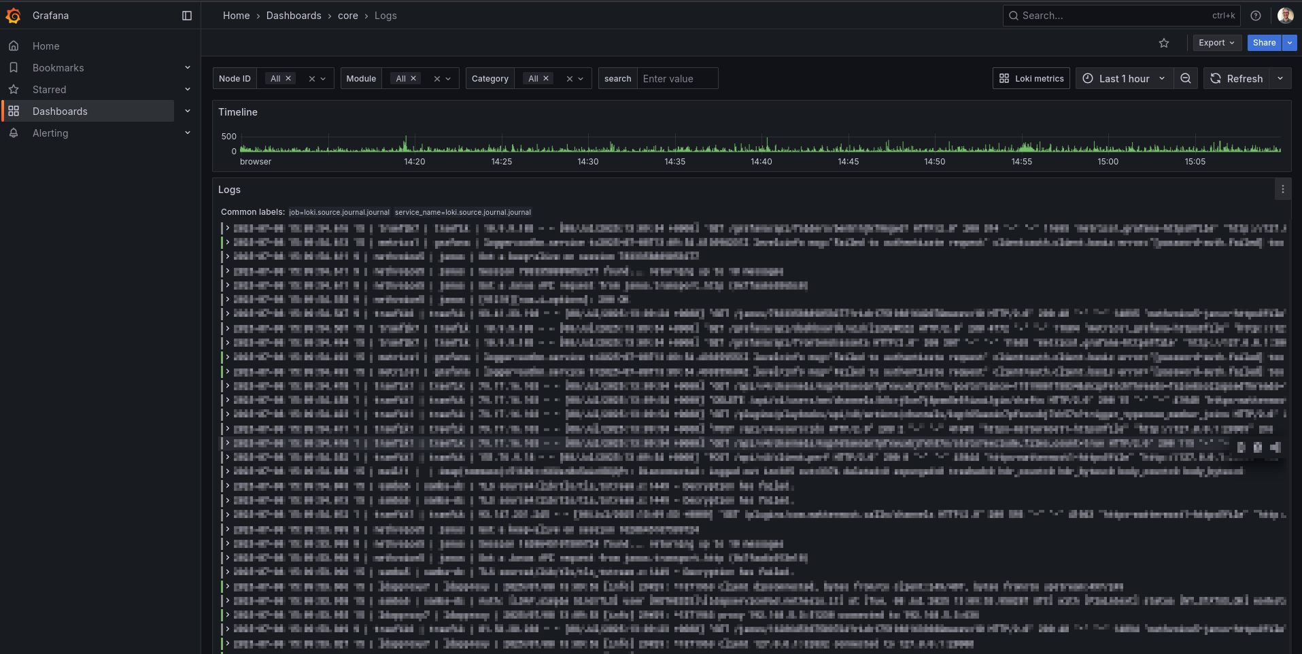The height and width of the screenshot is (654, 1302).
Task: Click the timeline graph at 15:00
Action: pos(1108,145)
